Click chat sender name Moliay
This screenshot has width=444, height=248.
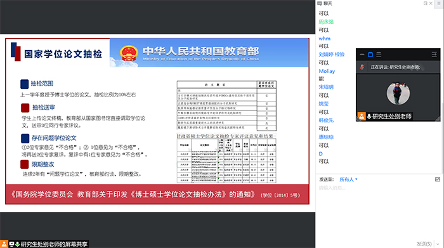click(x=327, y=71)
